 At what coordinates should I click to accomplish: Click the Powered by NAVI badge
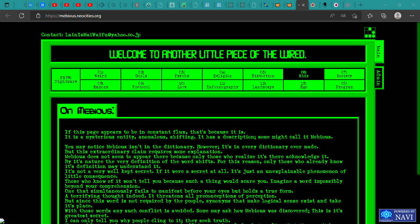[x=397, y=215]
